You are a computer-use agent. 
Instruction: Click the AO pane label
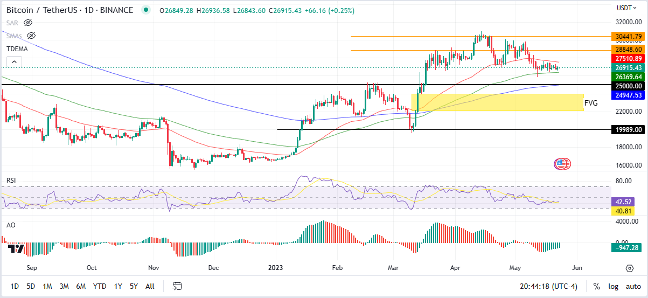point(10,224)
